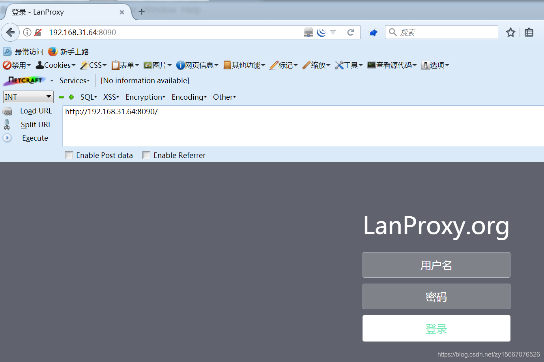Viewport: 544px width, 362px height.
Task: Open the HackBar Other menu
Action: [224, 97]
